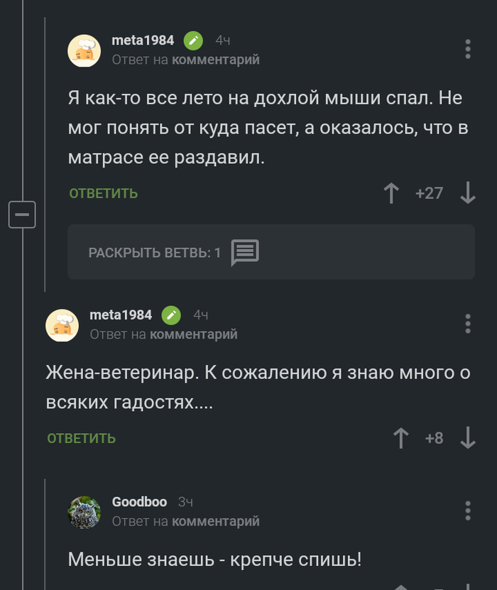Open meta1984's avatar picture

(84, 50)
